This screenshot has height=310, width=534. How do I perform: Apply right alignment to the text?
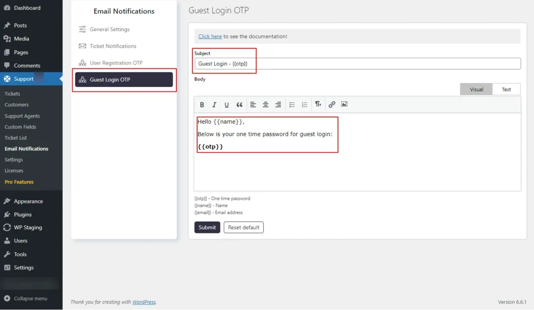pos(278,104)
